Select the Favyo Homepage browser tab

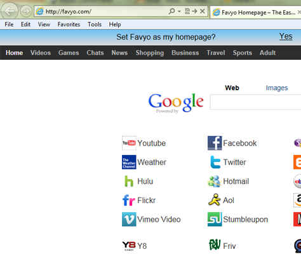click(256, 12)
